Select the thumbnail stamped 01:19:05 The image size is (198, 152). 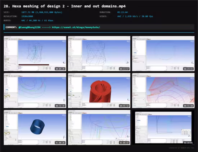163,128
